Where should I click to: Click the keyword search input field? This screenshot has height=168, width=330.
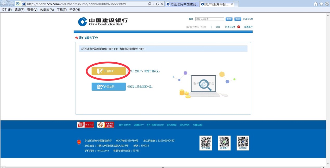point(209,19)
